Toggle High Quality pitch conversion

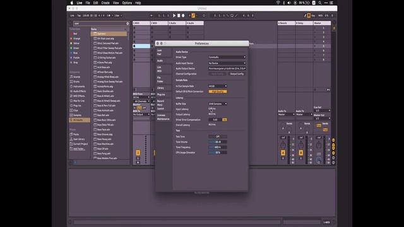point(218,91)
